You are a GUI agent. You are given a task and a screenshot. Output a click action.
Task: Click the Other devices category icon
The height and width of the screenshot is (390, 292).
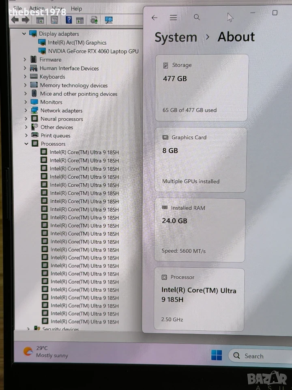34,127
